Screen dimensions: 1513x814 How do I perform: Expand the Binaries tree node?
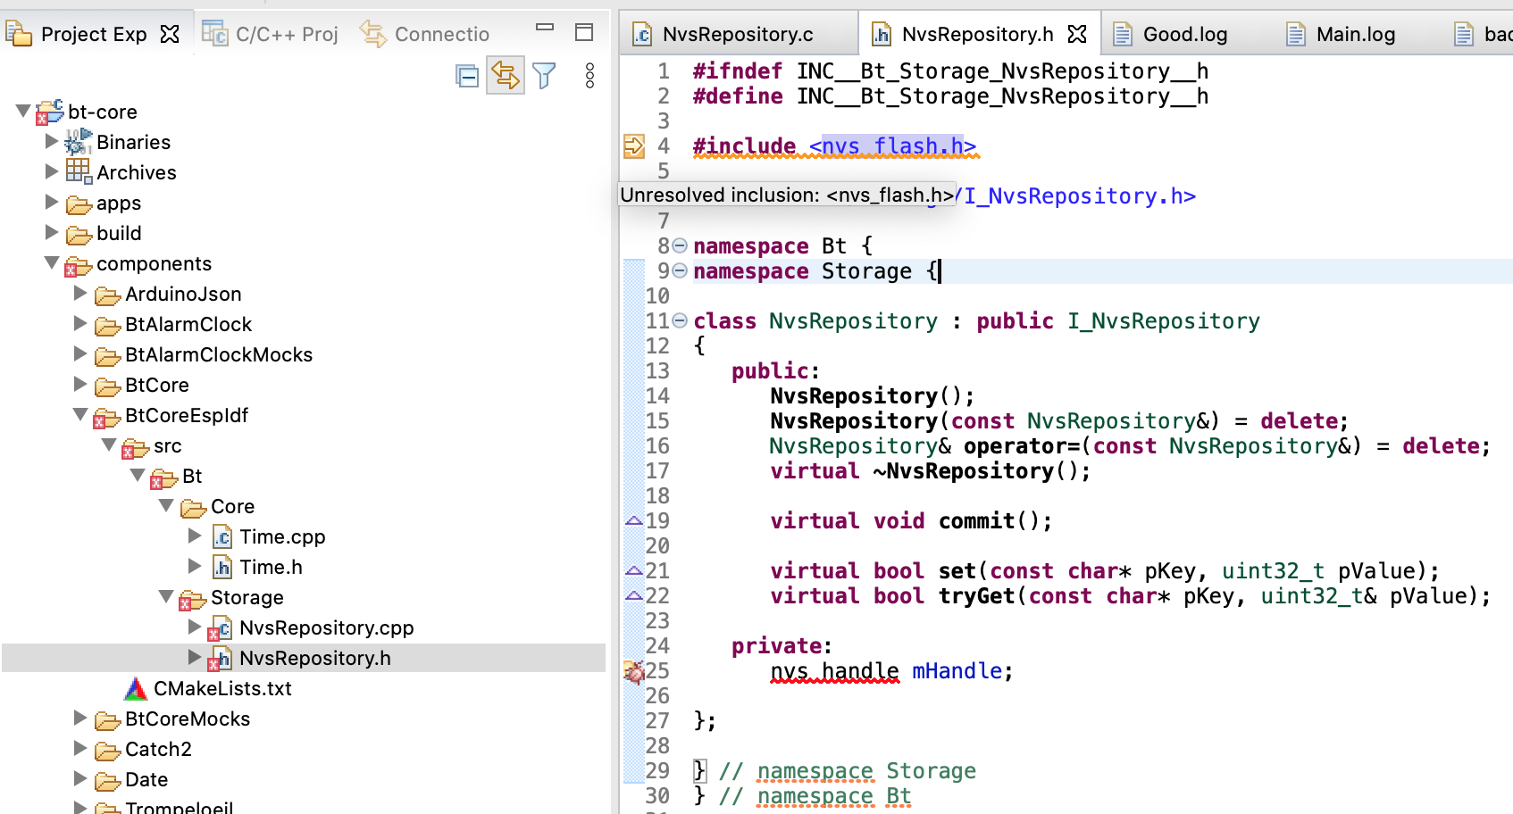pos(50,141)
